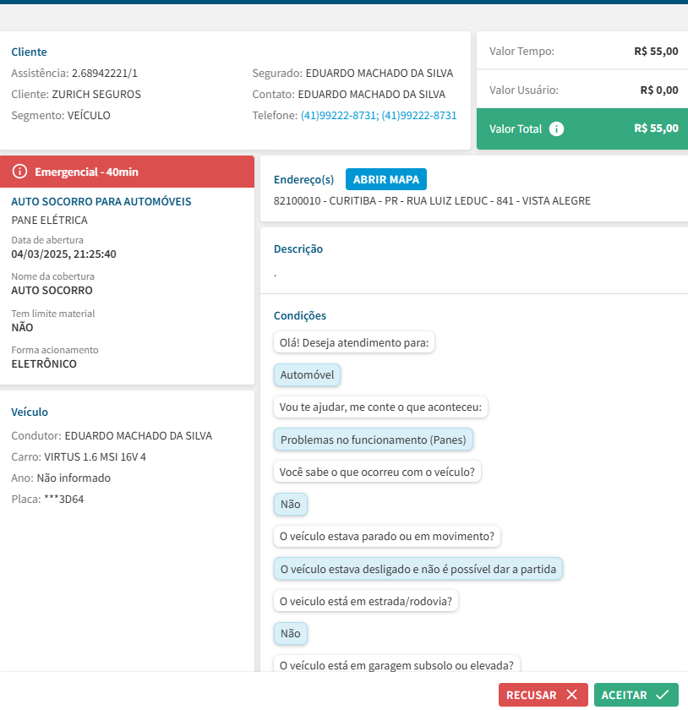Click the X icon on the Recusar button
Viewport: 688px width, 710px height.
572,695
